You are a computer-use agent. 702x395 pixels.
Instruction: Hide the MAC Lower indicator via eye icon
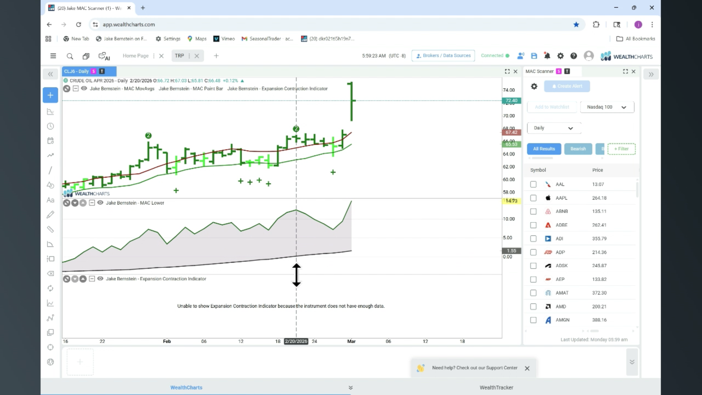click(100, 203)
